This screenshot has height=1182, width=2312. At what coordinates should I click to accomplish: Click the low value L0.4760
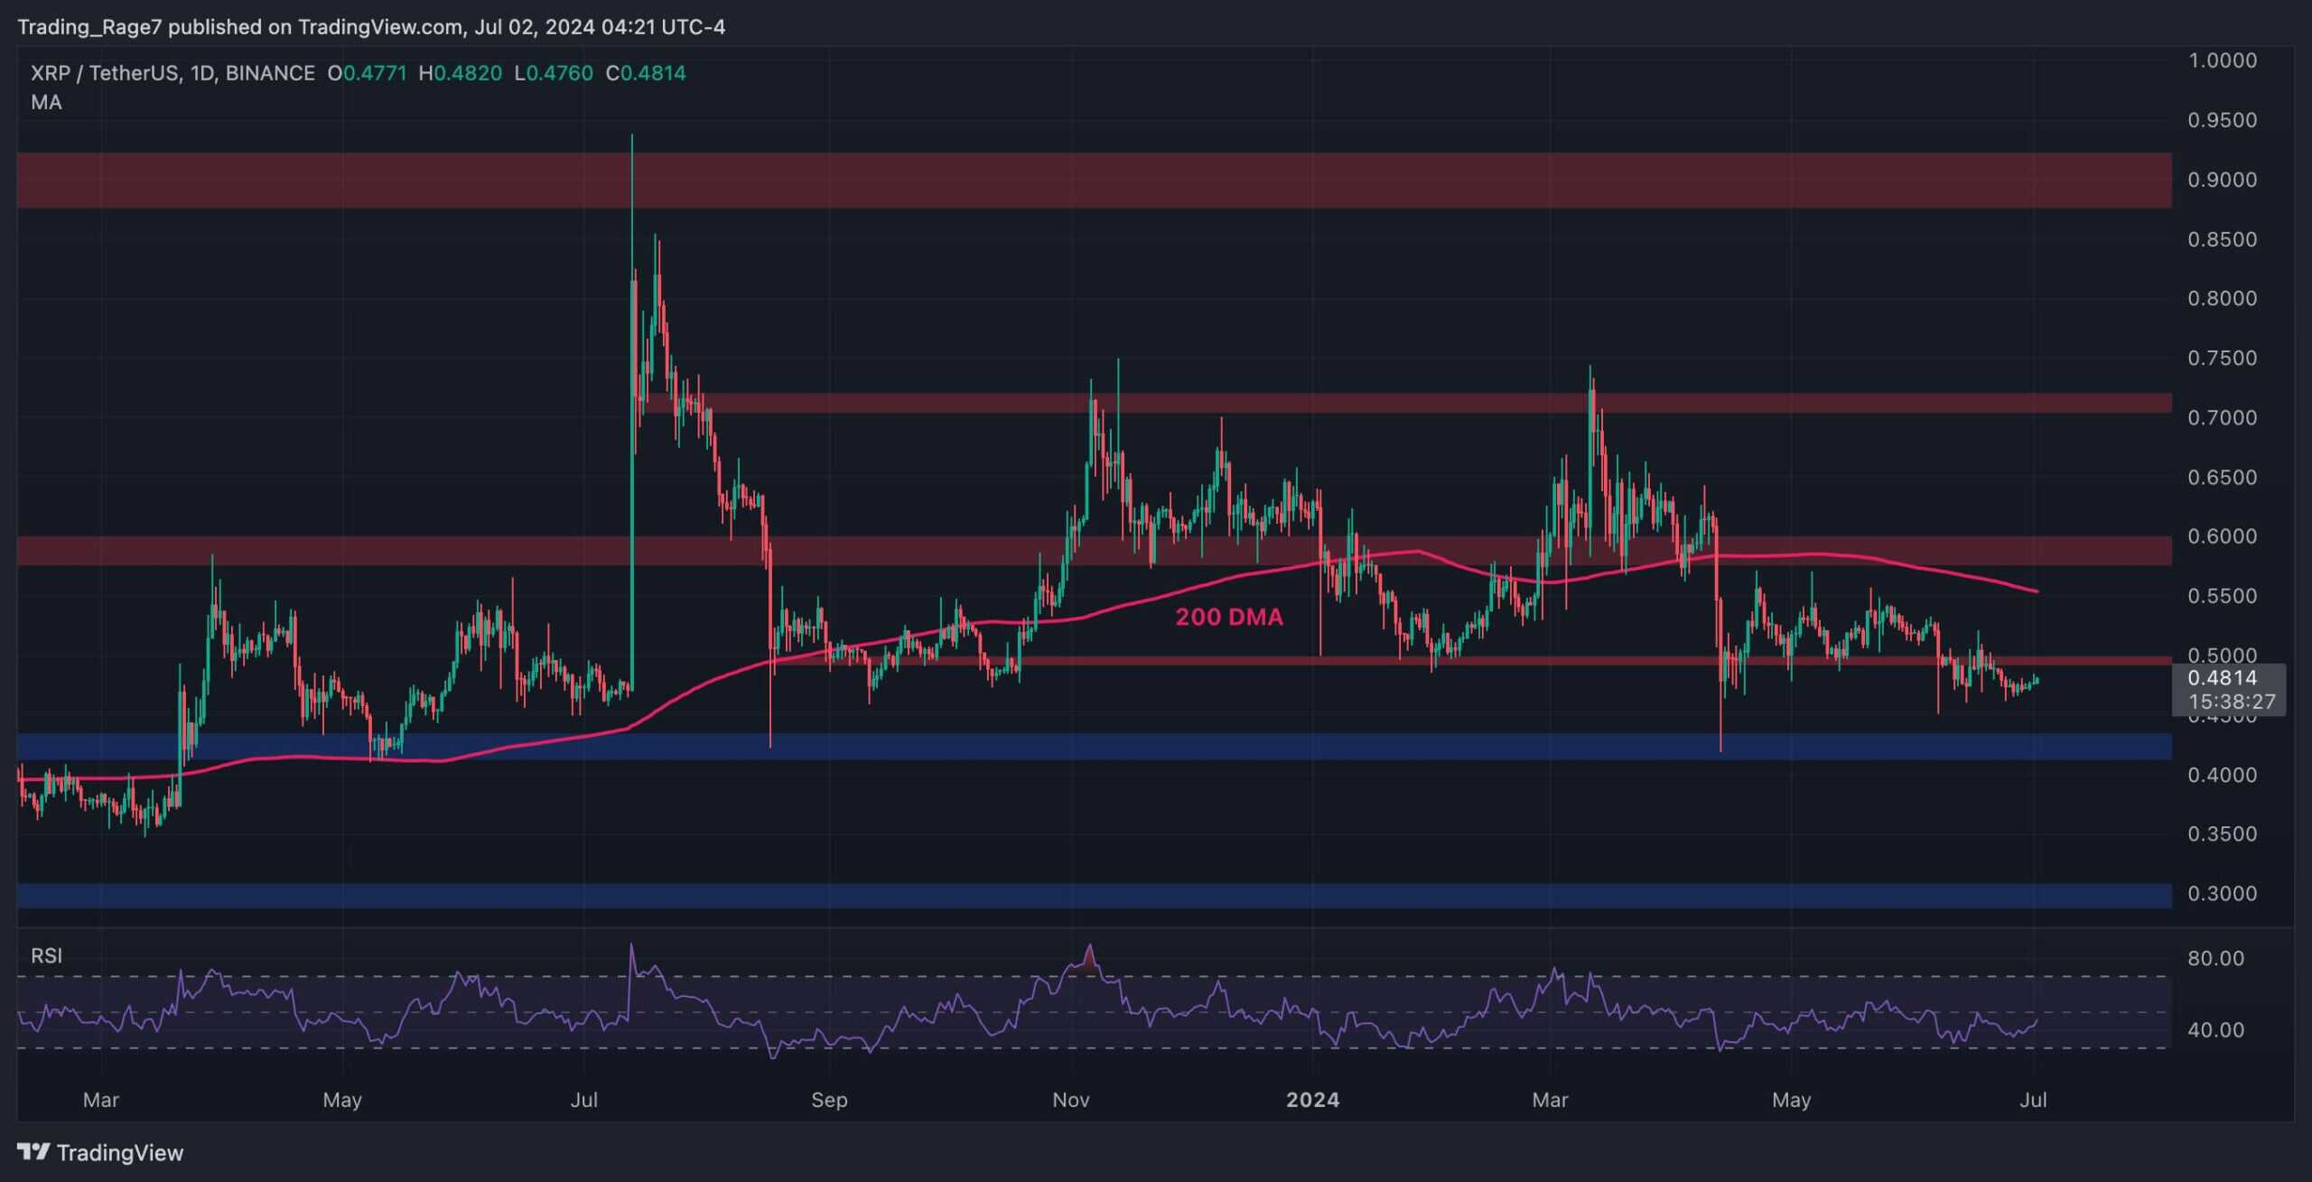pos(554,73)
